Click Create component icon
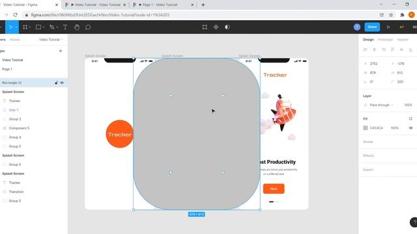The image size is (417, 234). [x=216, y=27]
